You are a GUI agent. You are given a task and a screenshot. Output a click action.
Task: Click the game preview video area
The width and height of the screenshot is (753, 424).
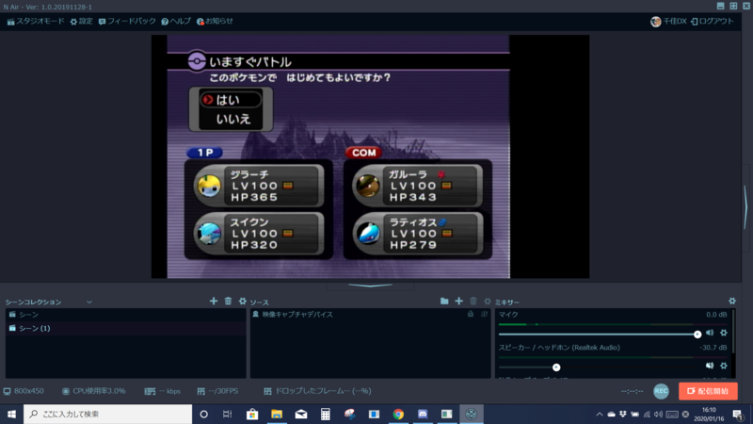pos(370,156)
